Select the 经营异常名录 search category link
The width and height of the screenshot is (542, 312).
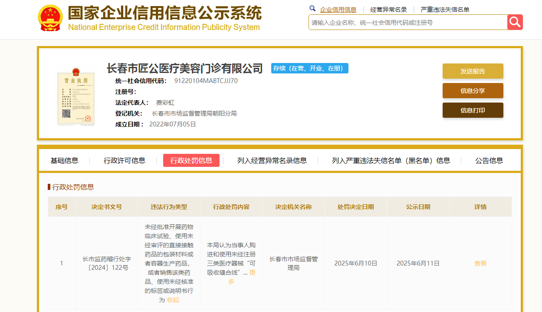pos(388,10)
